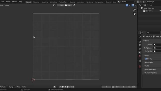Open the Output properties tab
The width and height of the screenshot is (161, 91).
[140, 45]
